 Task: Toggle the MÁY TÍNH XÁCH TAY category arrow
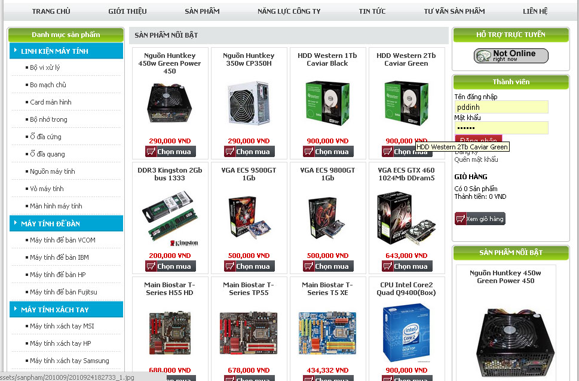(x=15, y=309)
